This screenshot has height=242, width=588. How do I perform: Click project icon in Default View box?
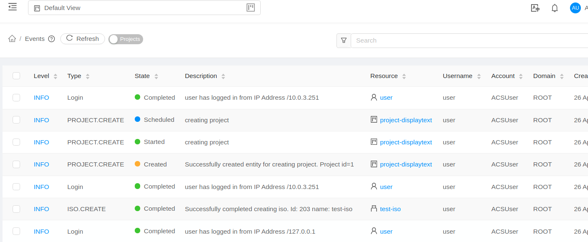pos(251,8)
